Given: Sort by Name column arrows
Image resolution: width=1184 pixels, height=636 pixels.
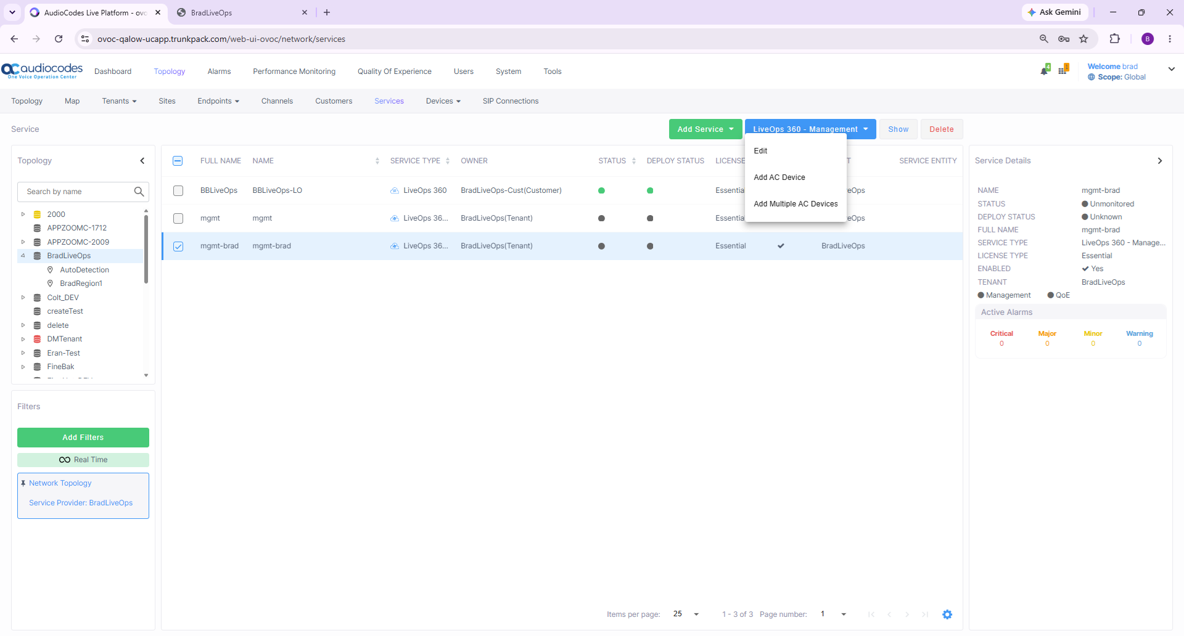Looking at the screenshot, I should click(377, 161).
